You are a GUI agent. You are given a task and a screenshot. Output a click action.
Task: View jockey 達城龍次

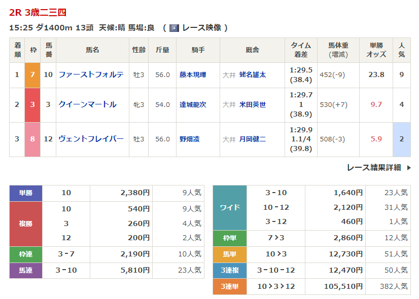point(193,105)
